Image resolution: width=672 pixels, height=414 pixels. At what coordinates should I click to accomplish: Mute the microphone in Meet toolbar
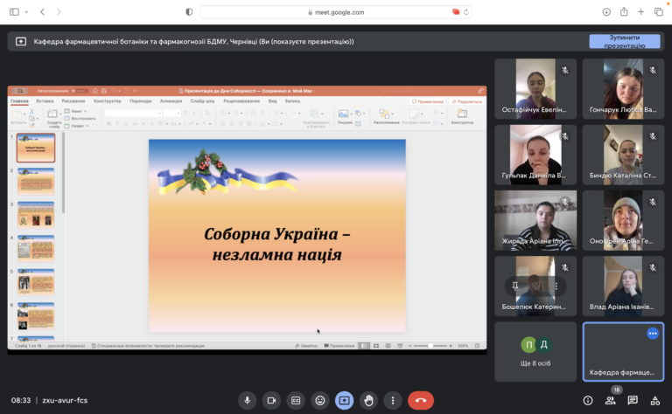[248, 400]
